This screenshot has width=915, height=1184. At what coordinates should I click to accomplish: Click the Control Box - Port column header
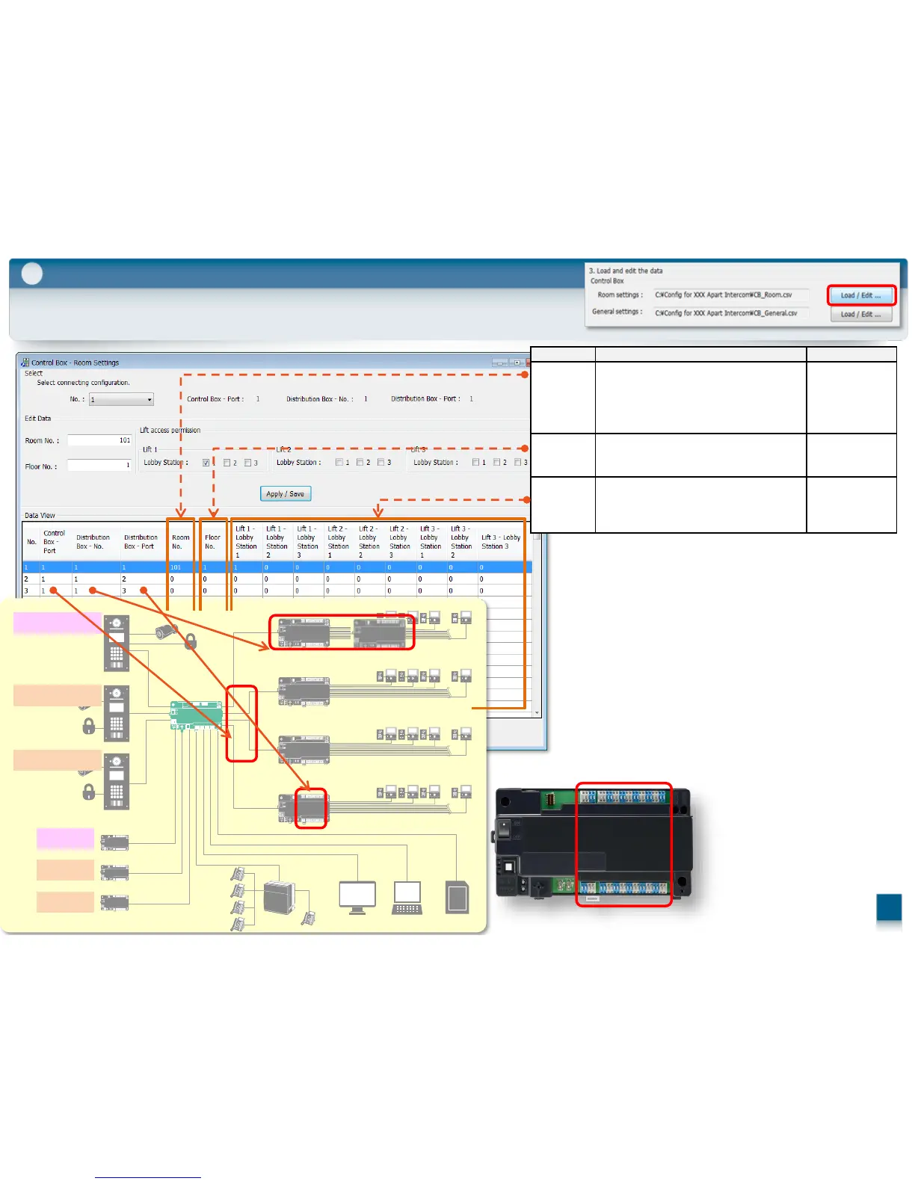coord(55,542)
